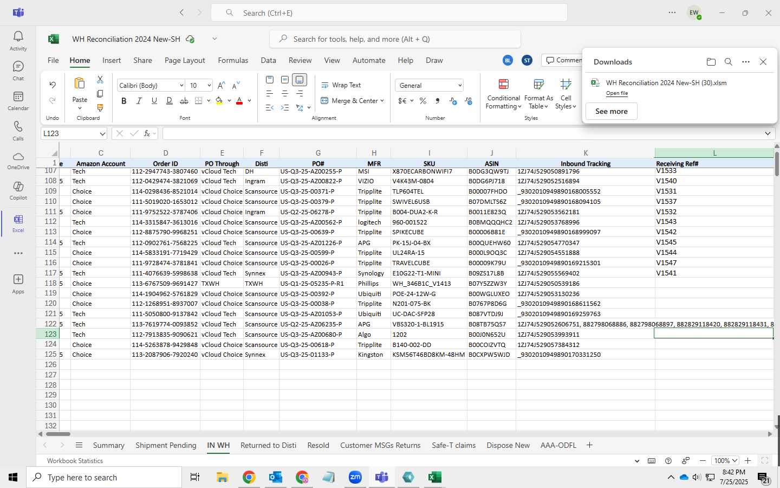Toggle Bold formatting

pos(124,101)
